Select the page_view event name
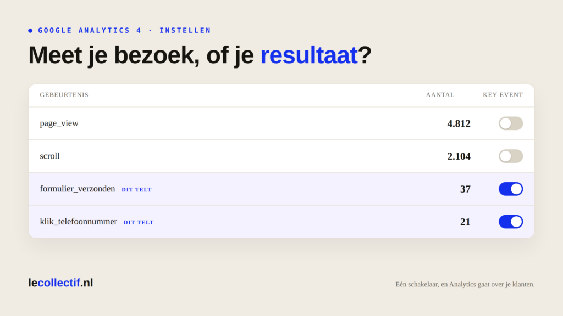 pyautogui.click(x=59, y=123)
